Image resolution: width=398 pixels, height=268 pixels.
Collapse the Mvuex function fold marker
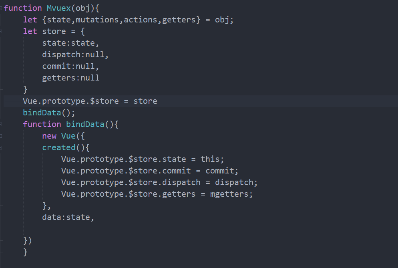tap(1, 8)
